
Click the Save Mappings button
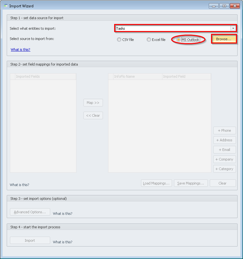tap(191, 183)
